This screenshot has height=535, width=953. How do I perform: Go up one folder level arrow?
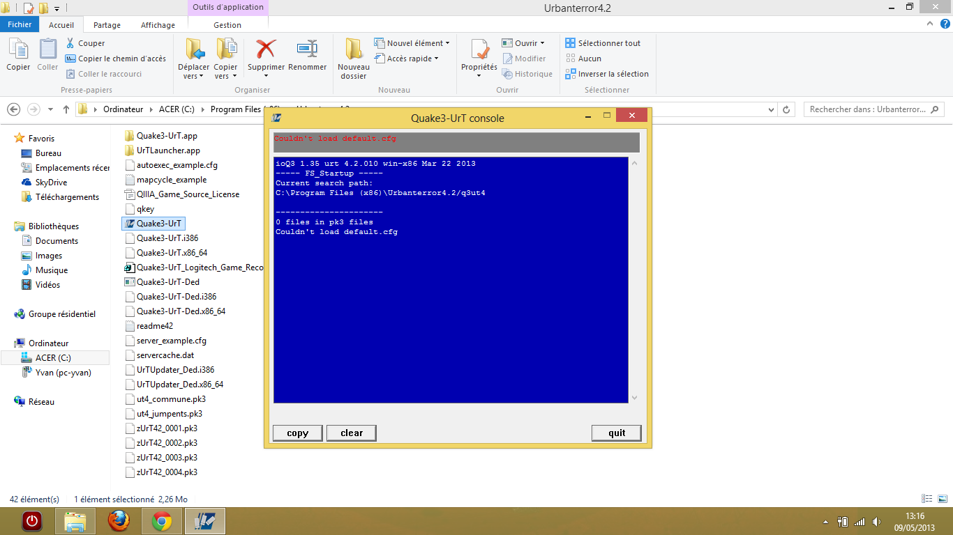pos(66,109)
